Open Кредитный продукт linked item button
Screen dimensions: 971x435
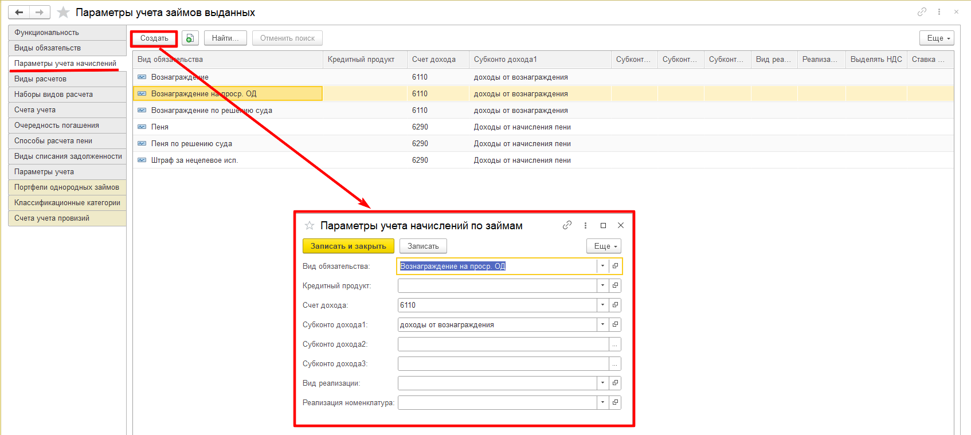click(615, 285)
